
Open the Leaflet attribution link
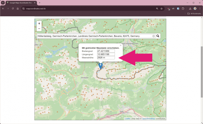[127, 118]
